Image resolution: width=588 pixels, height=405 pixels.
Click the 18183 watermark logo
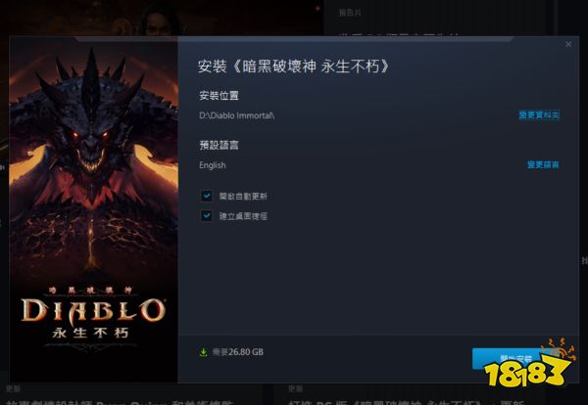[529, 364]
